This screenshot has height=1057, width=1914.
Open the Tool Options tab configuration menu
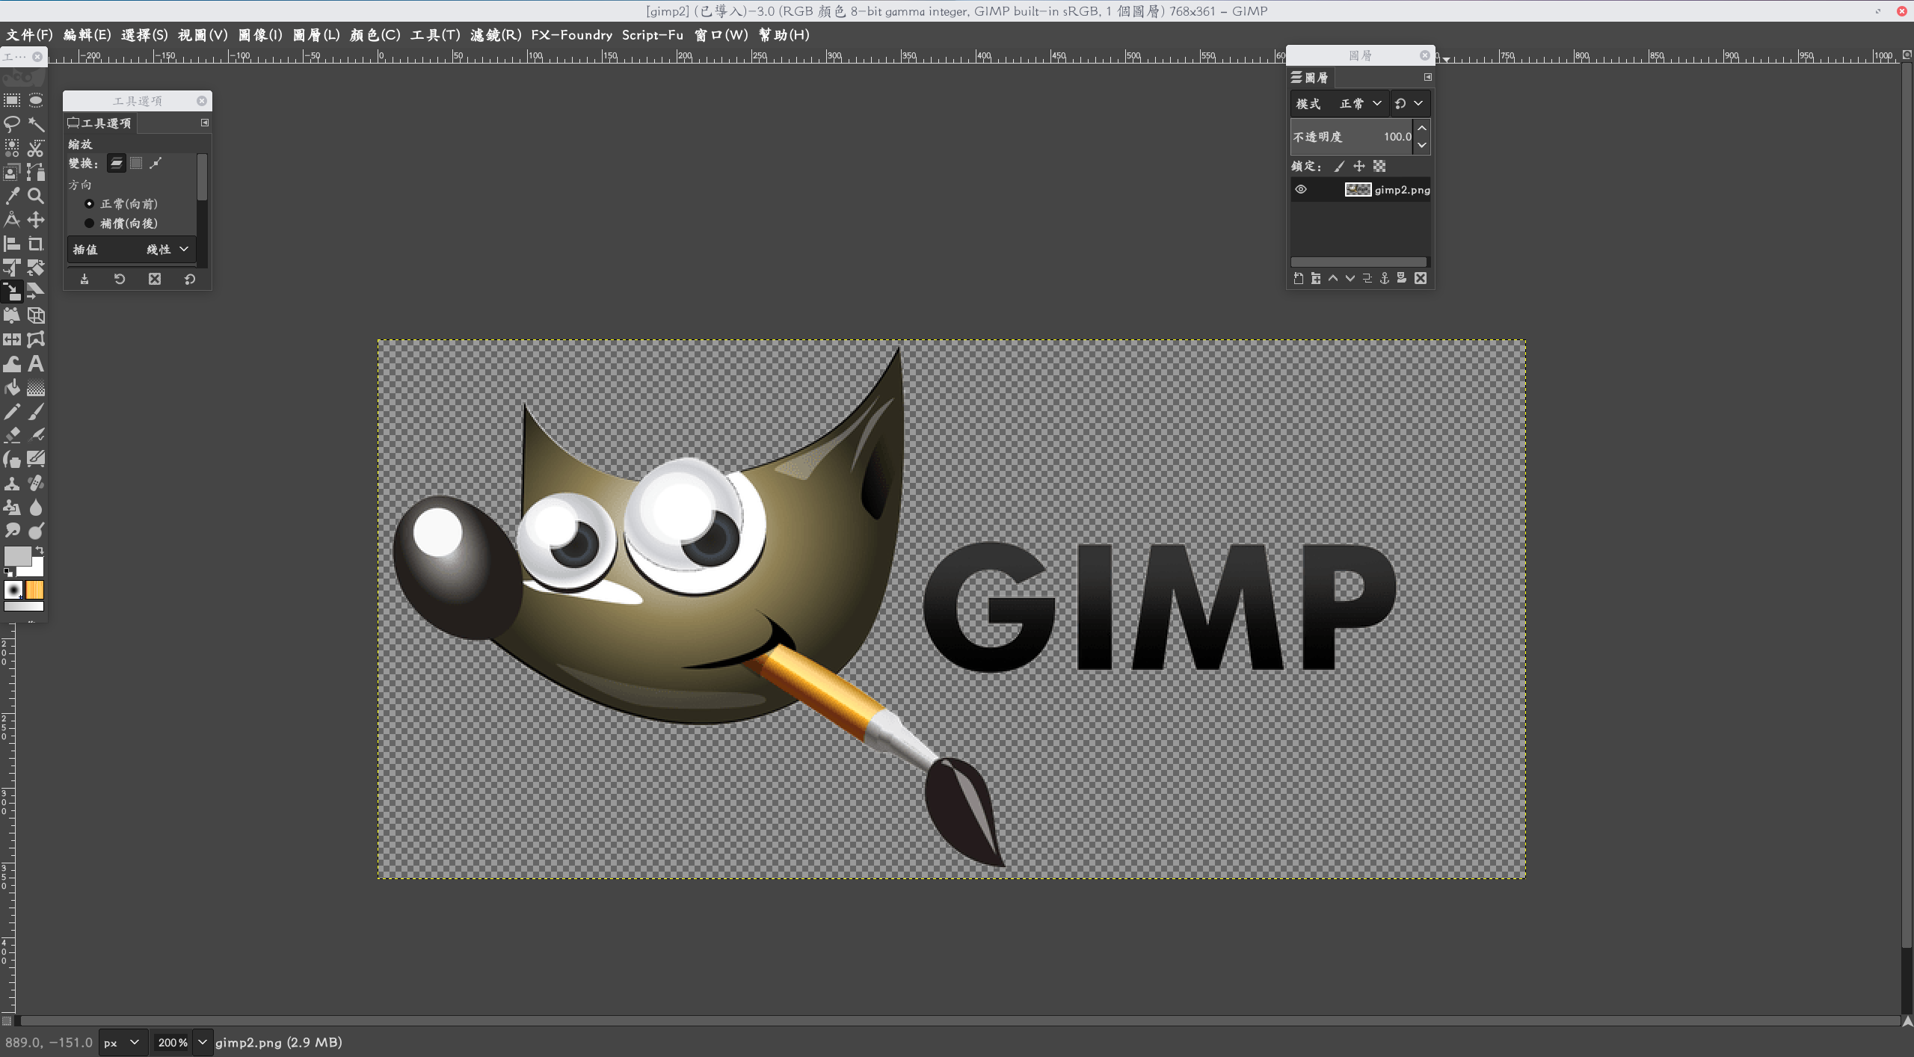coord(205,123)
